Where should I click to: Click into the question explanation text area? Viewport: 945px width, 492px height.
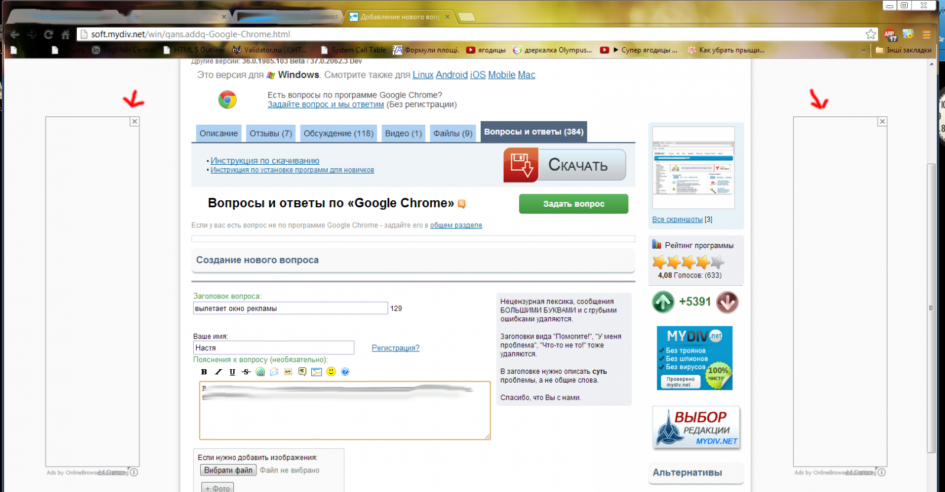click(x=345, y=410)
